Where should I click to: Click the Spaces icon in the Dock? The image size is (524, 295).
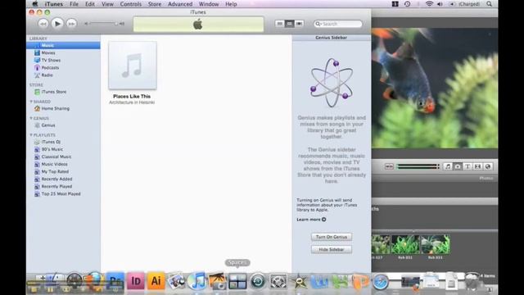click(x=237, y=281)
